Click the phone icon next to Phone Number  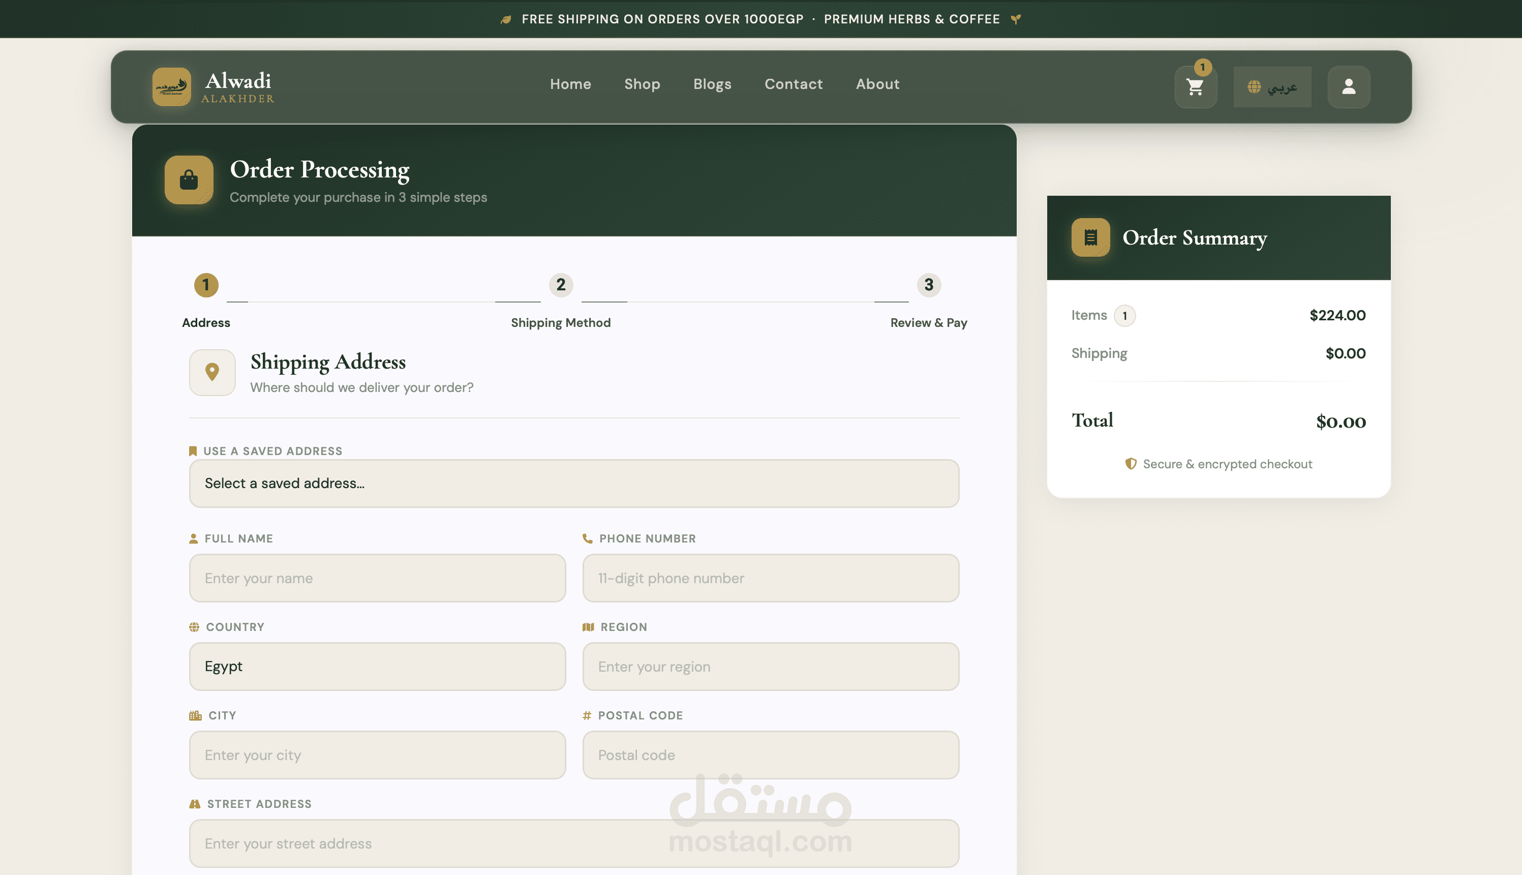pos(588,538)
